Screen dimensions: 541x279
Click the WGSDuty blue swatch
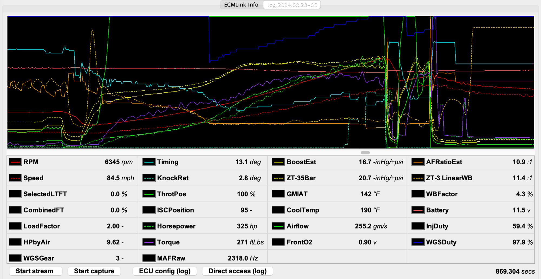[x=418, y=242]
